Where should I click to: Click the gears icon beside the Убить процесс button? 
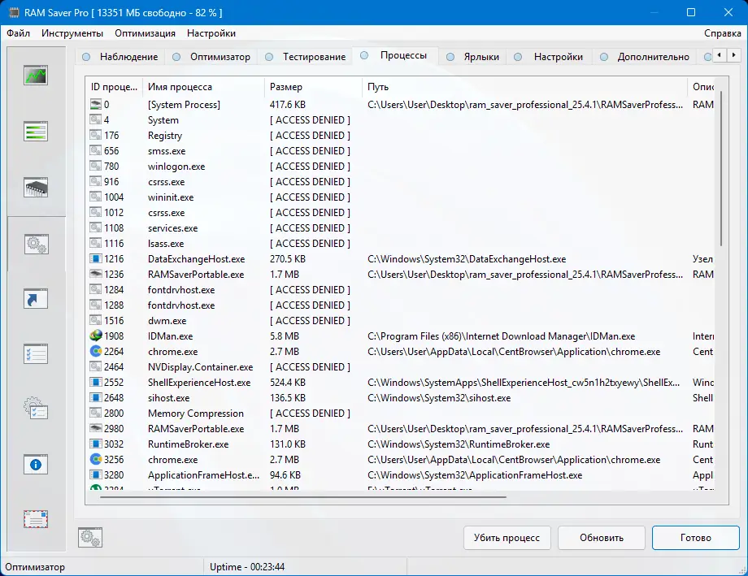(x=90, y=537)
